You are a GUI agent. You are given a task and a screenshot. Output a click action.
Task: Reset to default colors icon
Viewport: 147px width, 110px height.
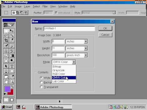click(x=5, y=94)
